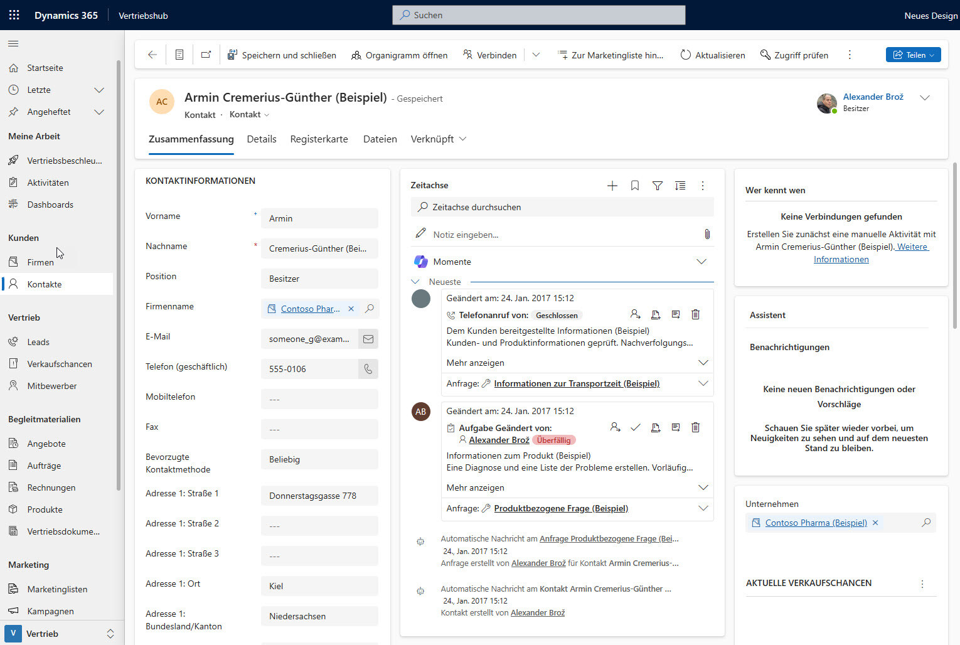Expand the header owner chevron

924,98
